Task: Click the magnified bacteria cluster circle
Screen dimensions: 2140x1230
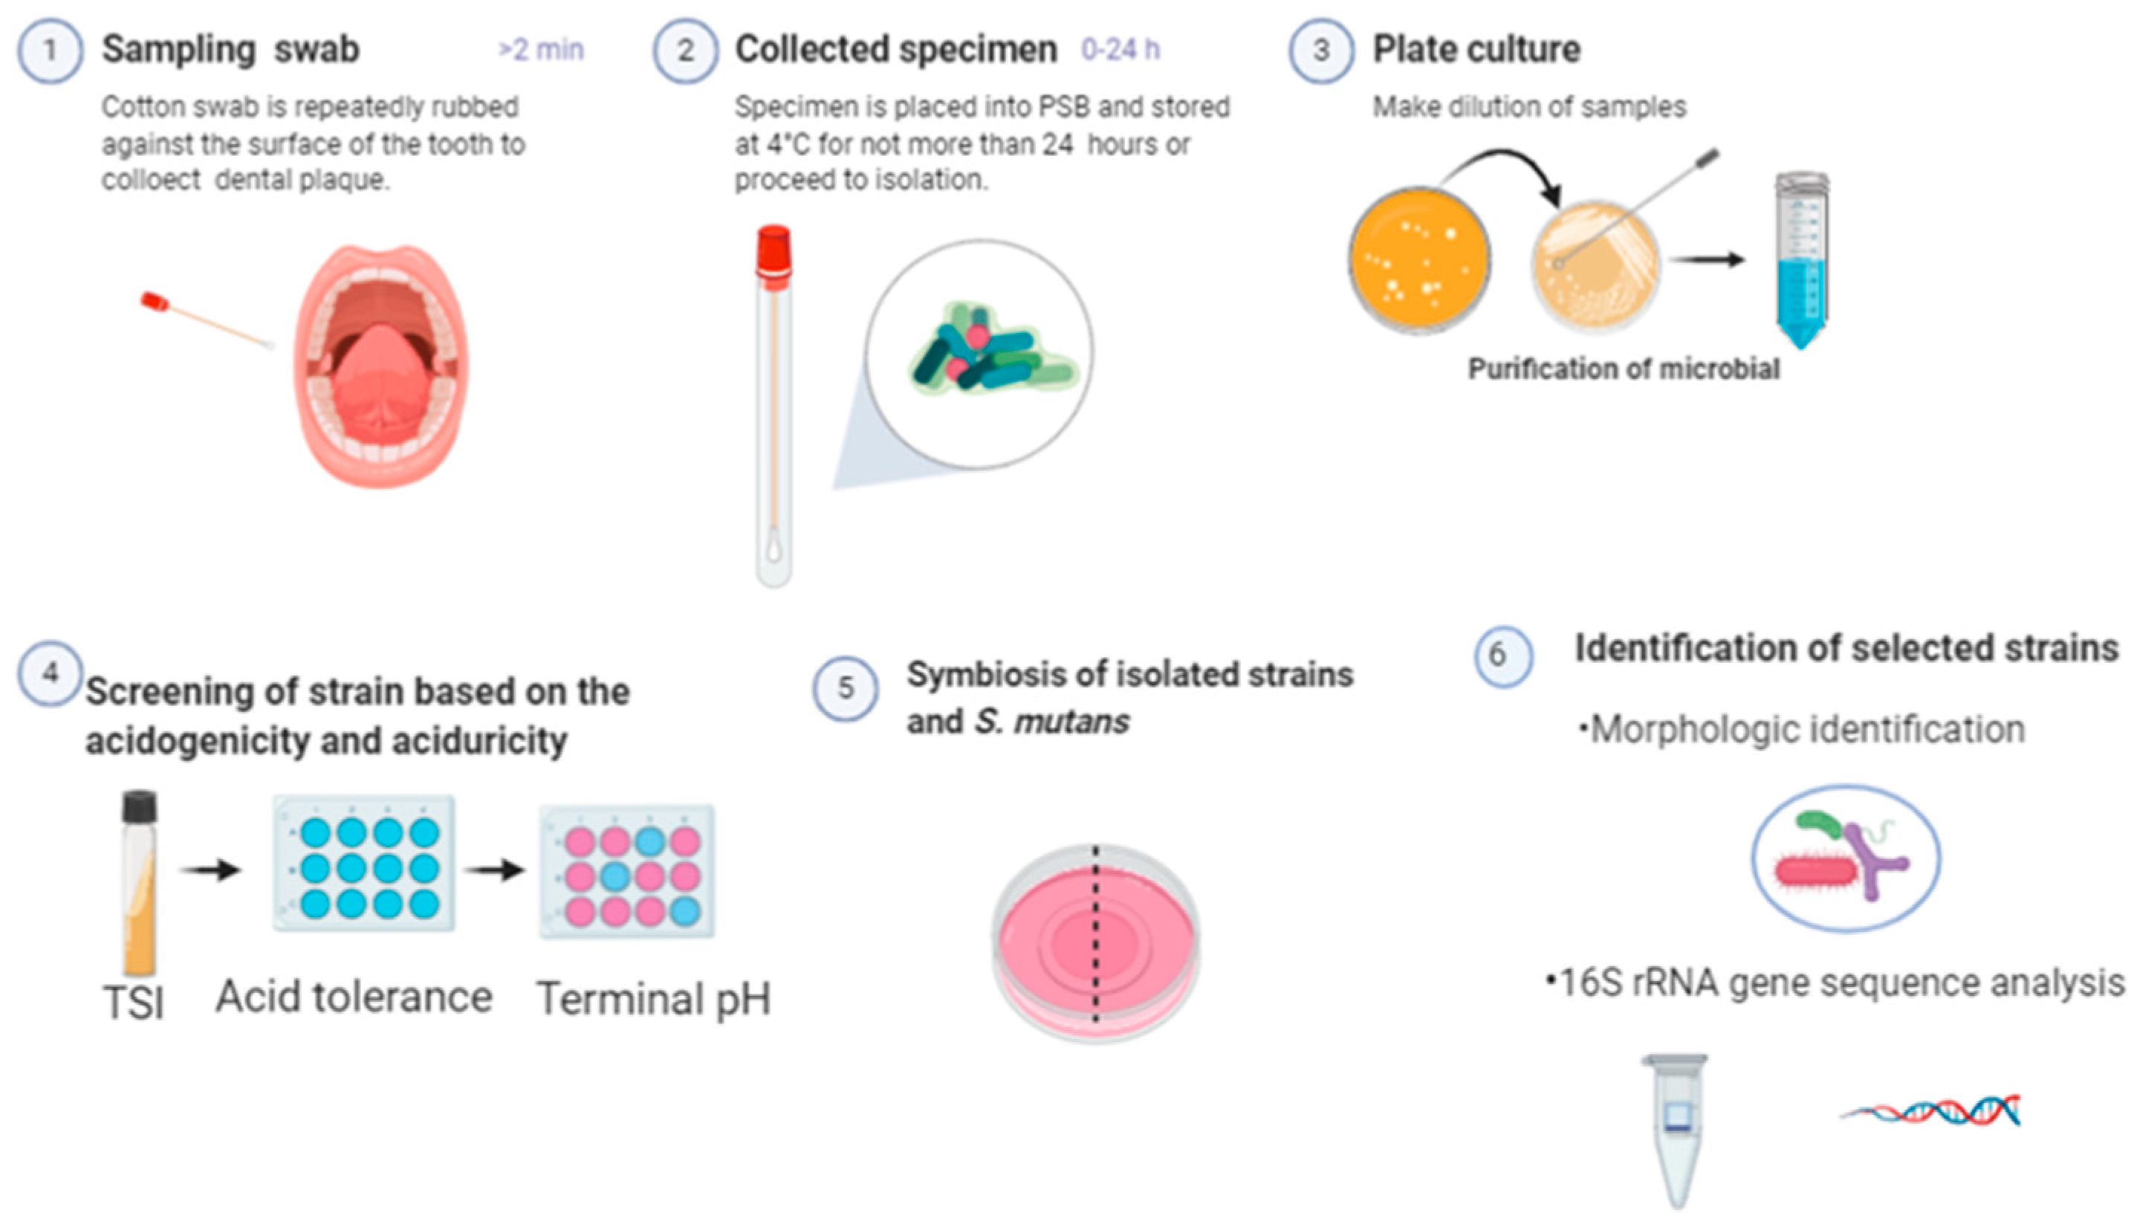Action: (979, 353)
